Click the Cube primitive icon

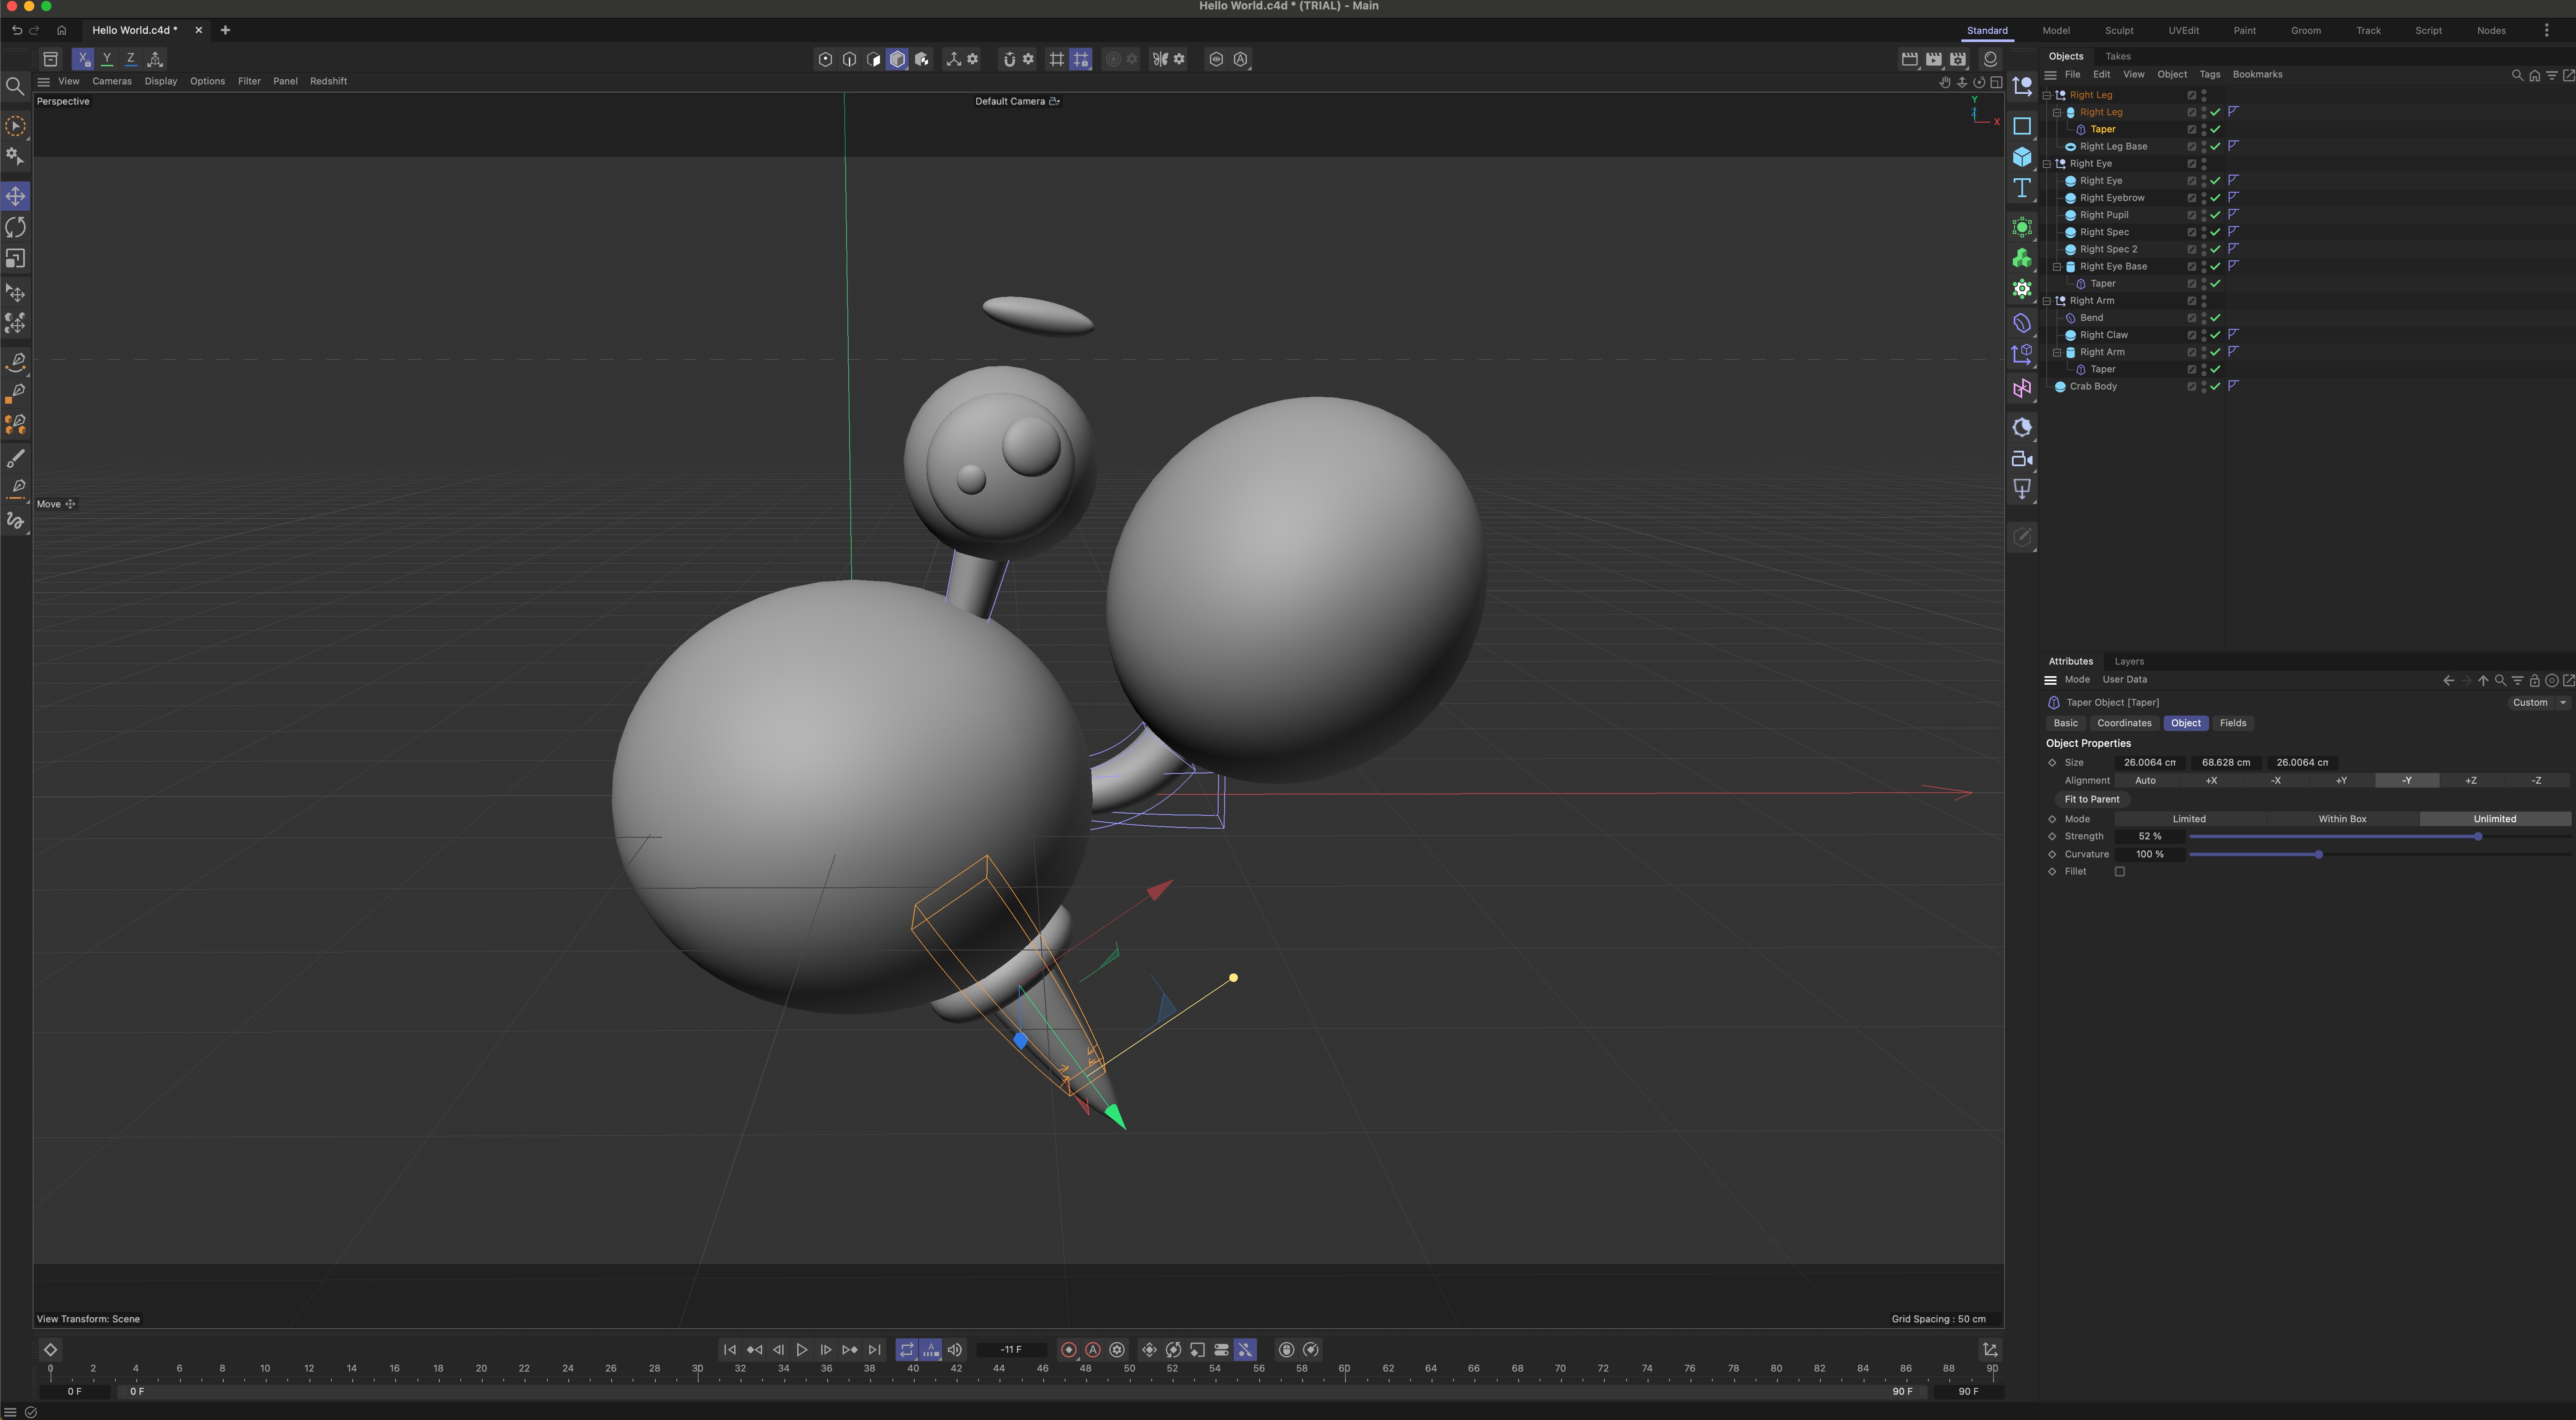[x=2022, y=157]
